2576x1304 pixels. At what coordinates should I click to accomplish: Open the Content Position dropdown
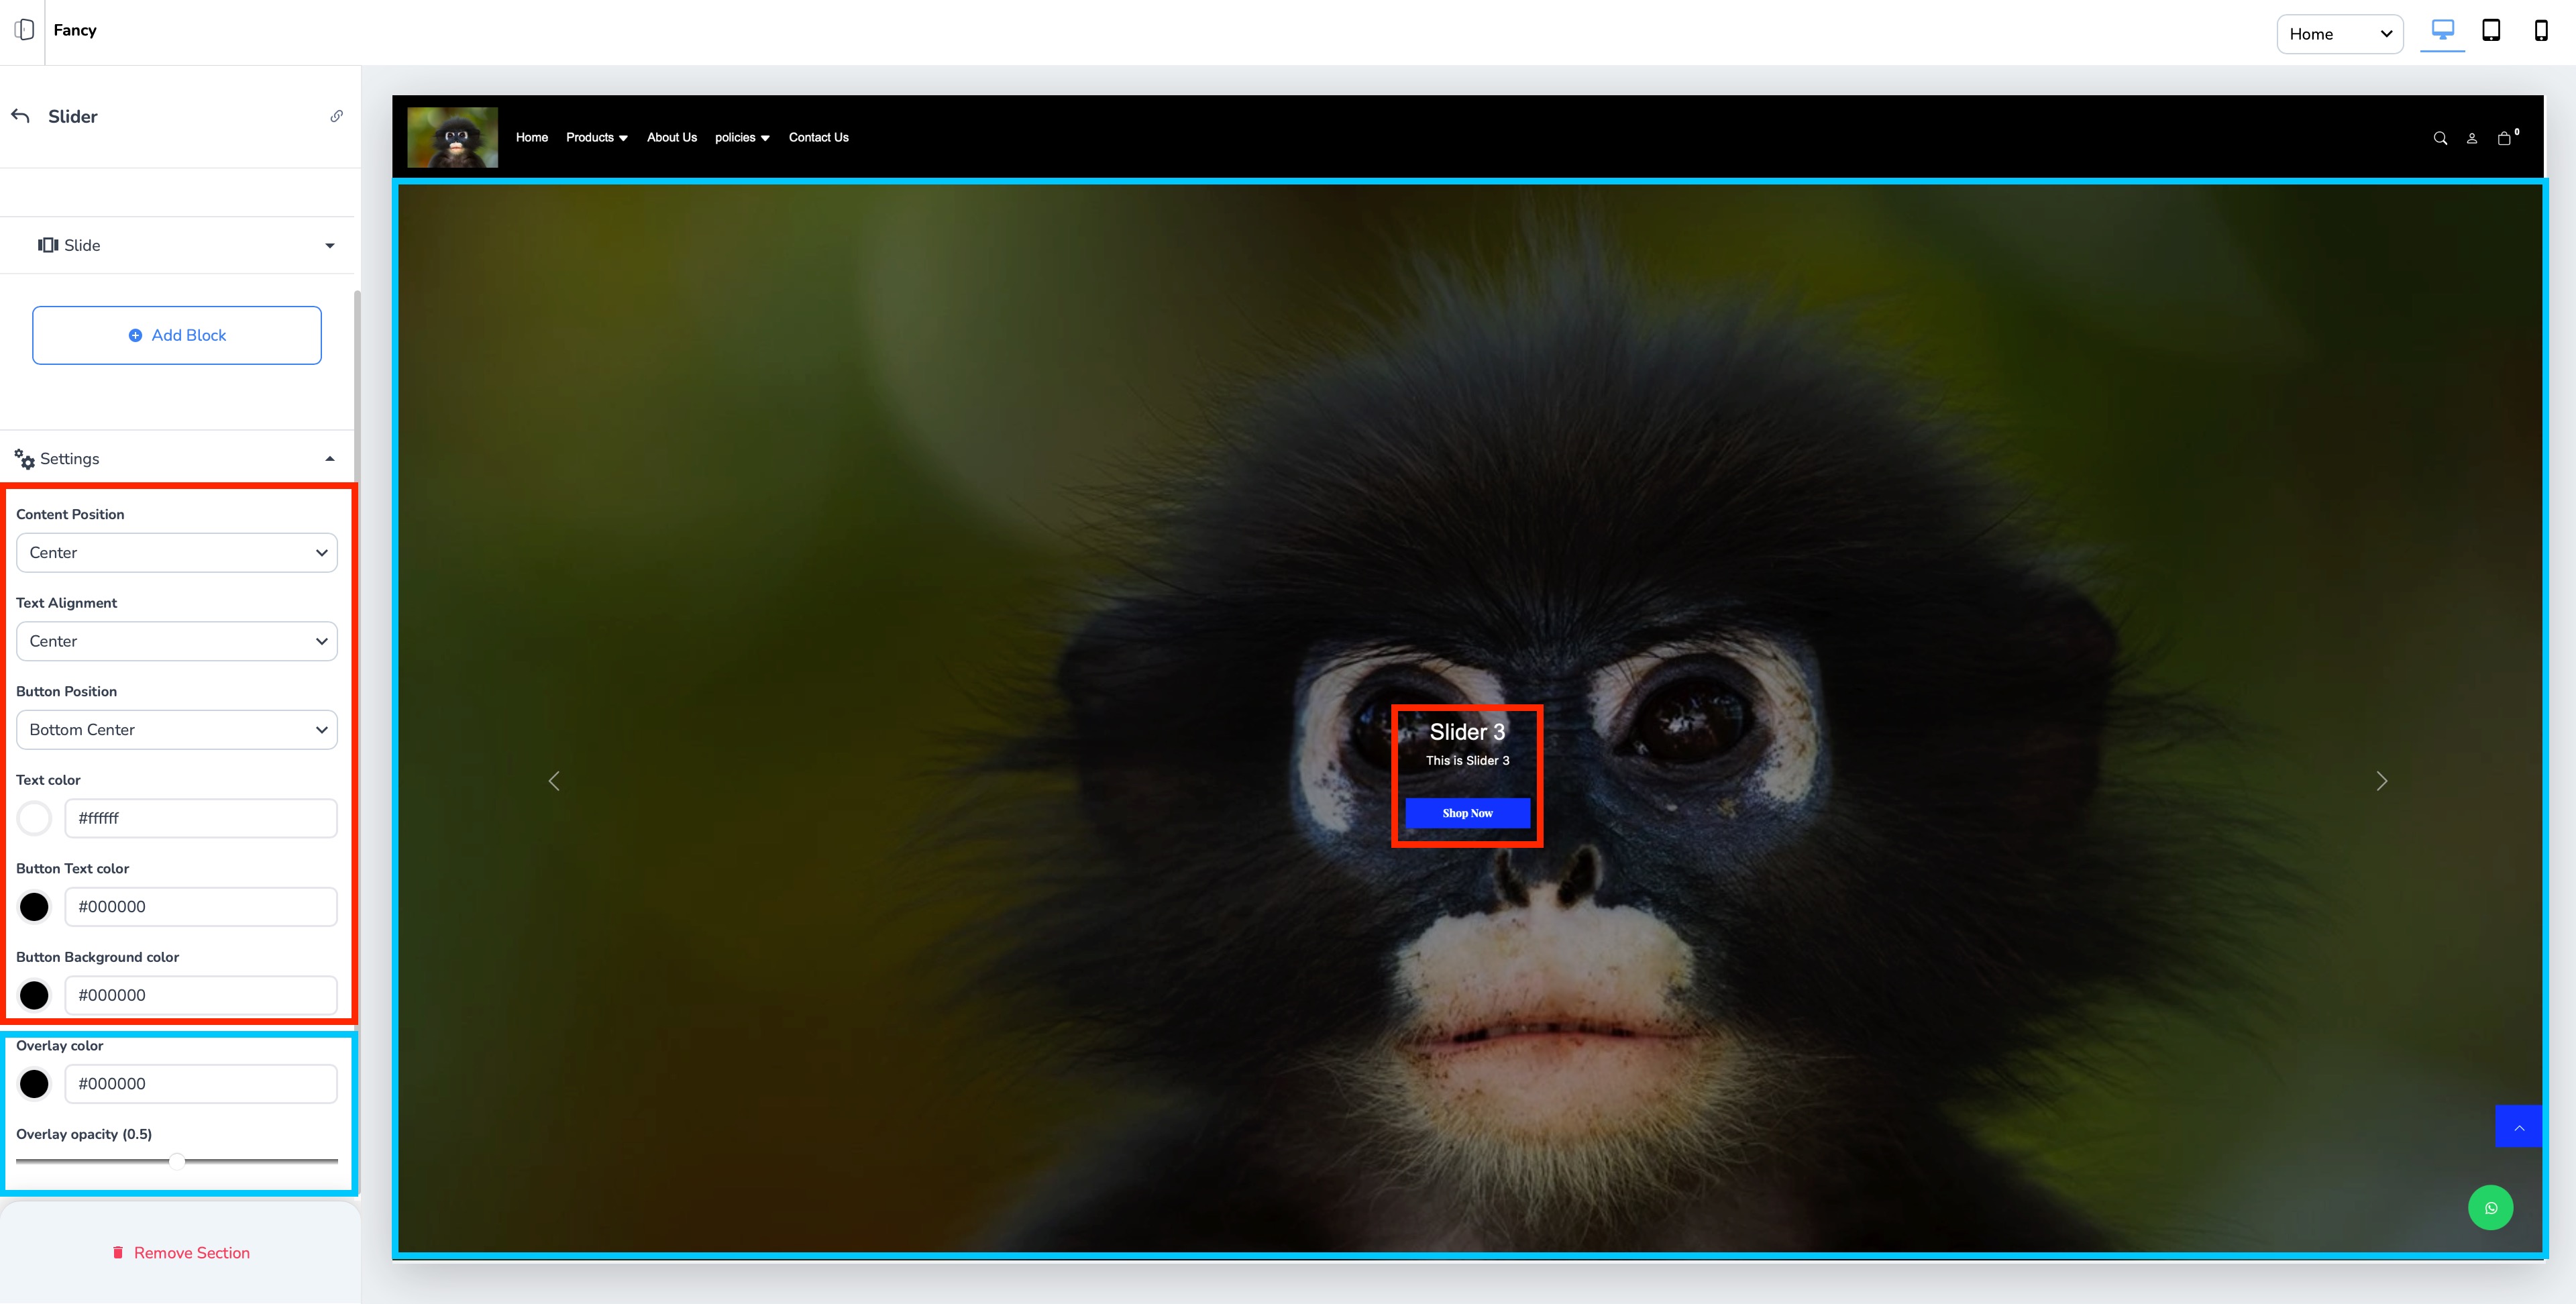[177, 552]
